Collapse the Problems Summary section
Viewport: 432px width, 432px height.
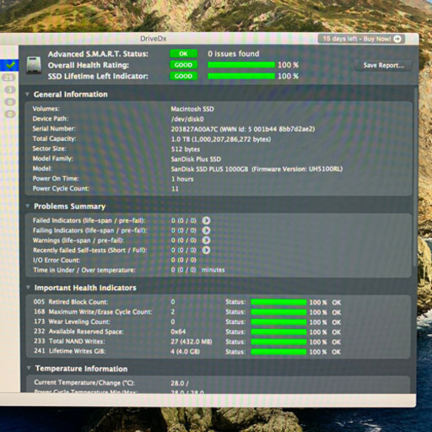(x=28, y=206)
